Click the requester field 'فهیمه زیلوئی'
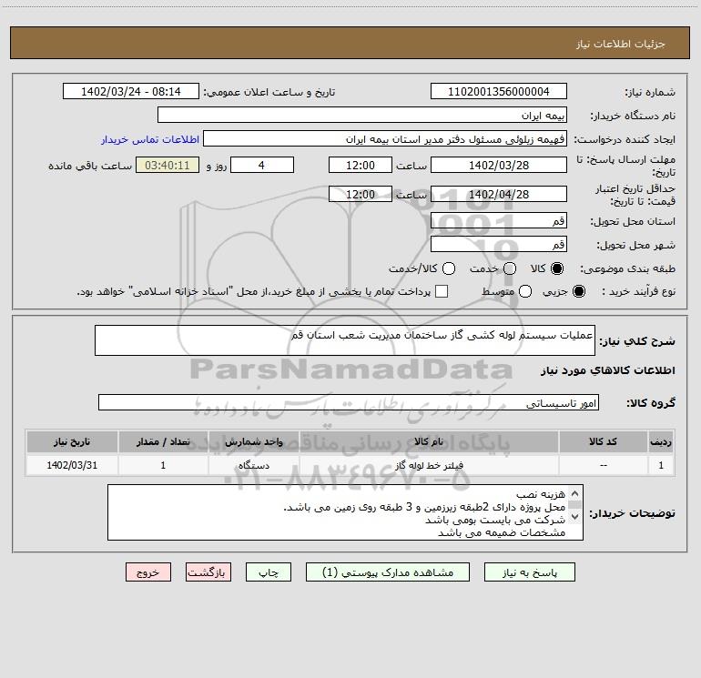Image resolution: width=701 pixels, height=678 pixels. [385, 138]
